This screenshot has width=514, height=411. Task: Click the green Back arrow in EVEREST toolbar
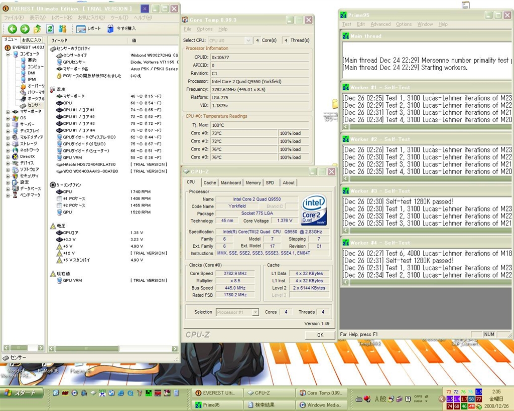[12, 29]
